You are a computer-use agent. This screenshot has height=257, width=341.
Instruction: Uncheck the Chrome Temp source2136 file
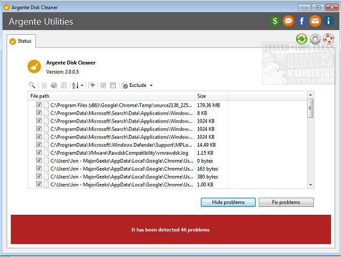(39, 105)
